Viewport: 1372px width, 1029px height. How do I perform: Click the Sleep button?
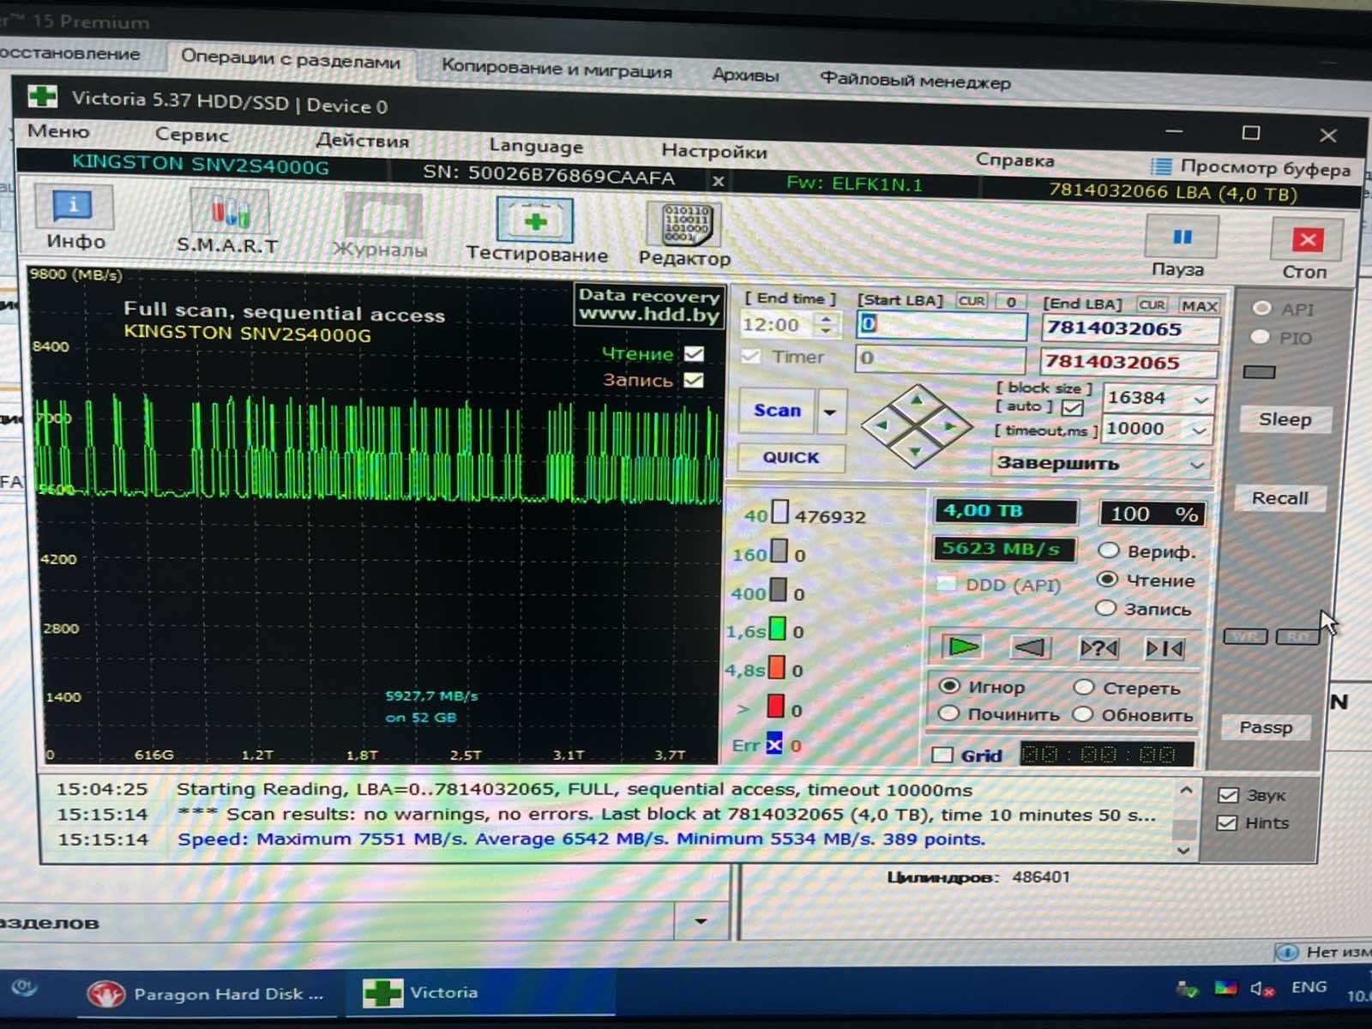click(1285, 419)
